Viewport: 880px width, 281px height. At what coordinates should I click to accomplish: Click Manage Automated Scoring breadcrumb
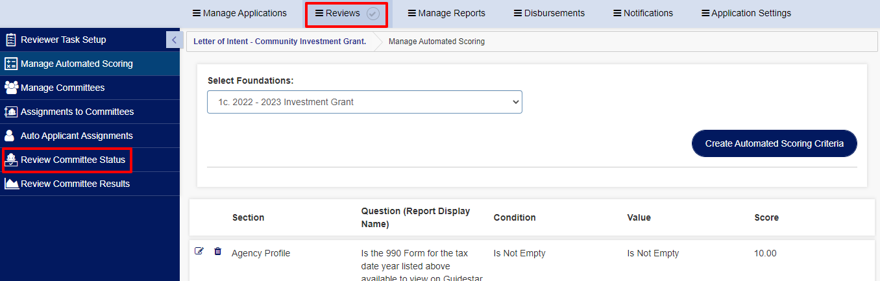pyautogui.click(x=436, y=42)
